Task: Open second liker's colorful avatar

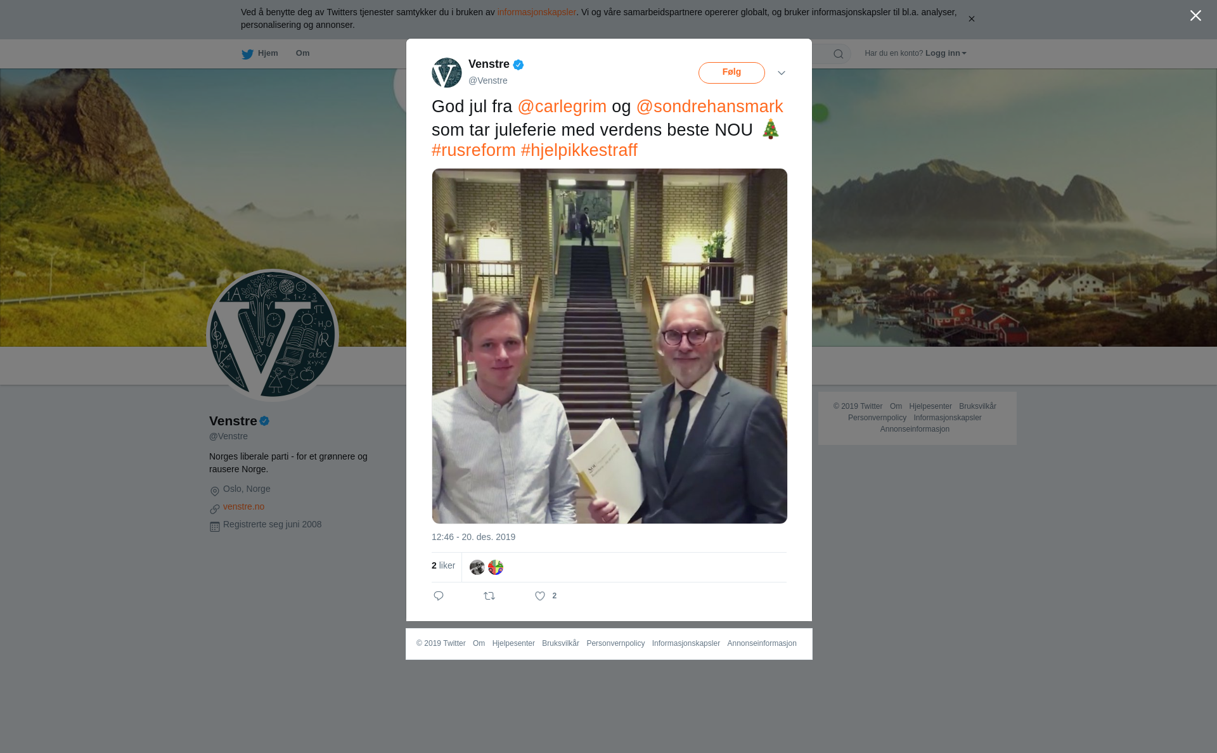Action: point(496,567)
